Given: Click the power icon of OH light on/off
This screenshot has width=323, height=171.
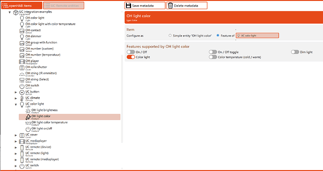Looking at the screenshot, I should 28,129.
